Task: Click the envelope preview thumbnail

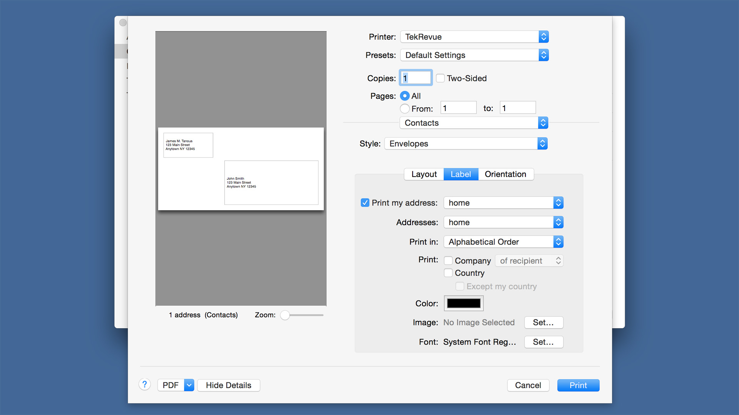Action: tap(241, 169)
